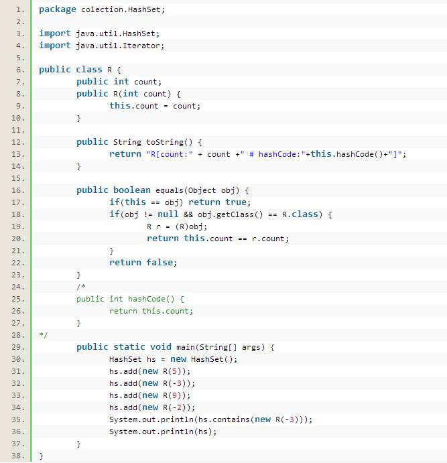447x463 pixels.
Task: Click 'System.out.println(hs.contains(new R(-3)));' line
Action: 211,419
